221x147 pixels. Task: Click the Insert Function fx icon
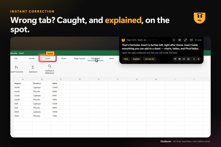tap(16, 67)
